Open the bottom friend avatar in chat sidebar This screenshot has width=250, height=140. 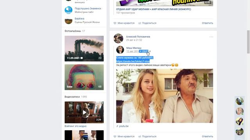point(239,131)
